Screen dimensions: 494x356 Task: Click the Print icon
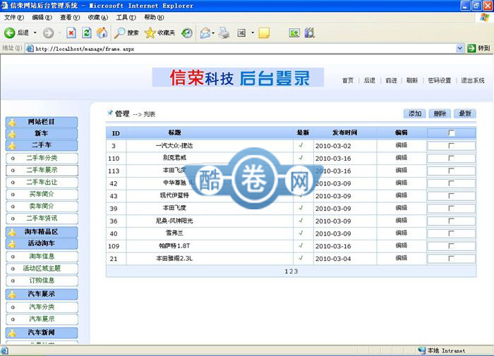224,32
